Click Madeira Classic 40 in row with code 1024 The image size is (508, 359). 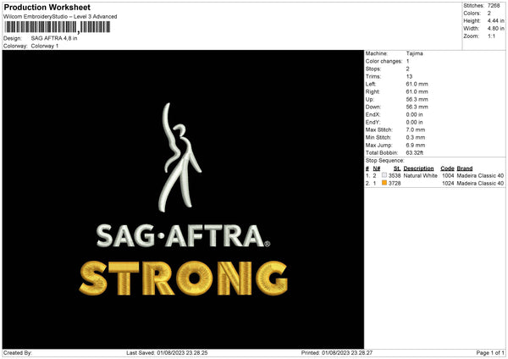(480, 184)
